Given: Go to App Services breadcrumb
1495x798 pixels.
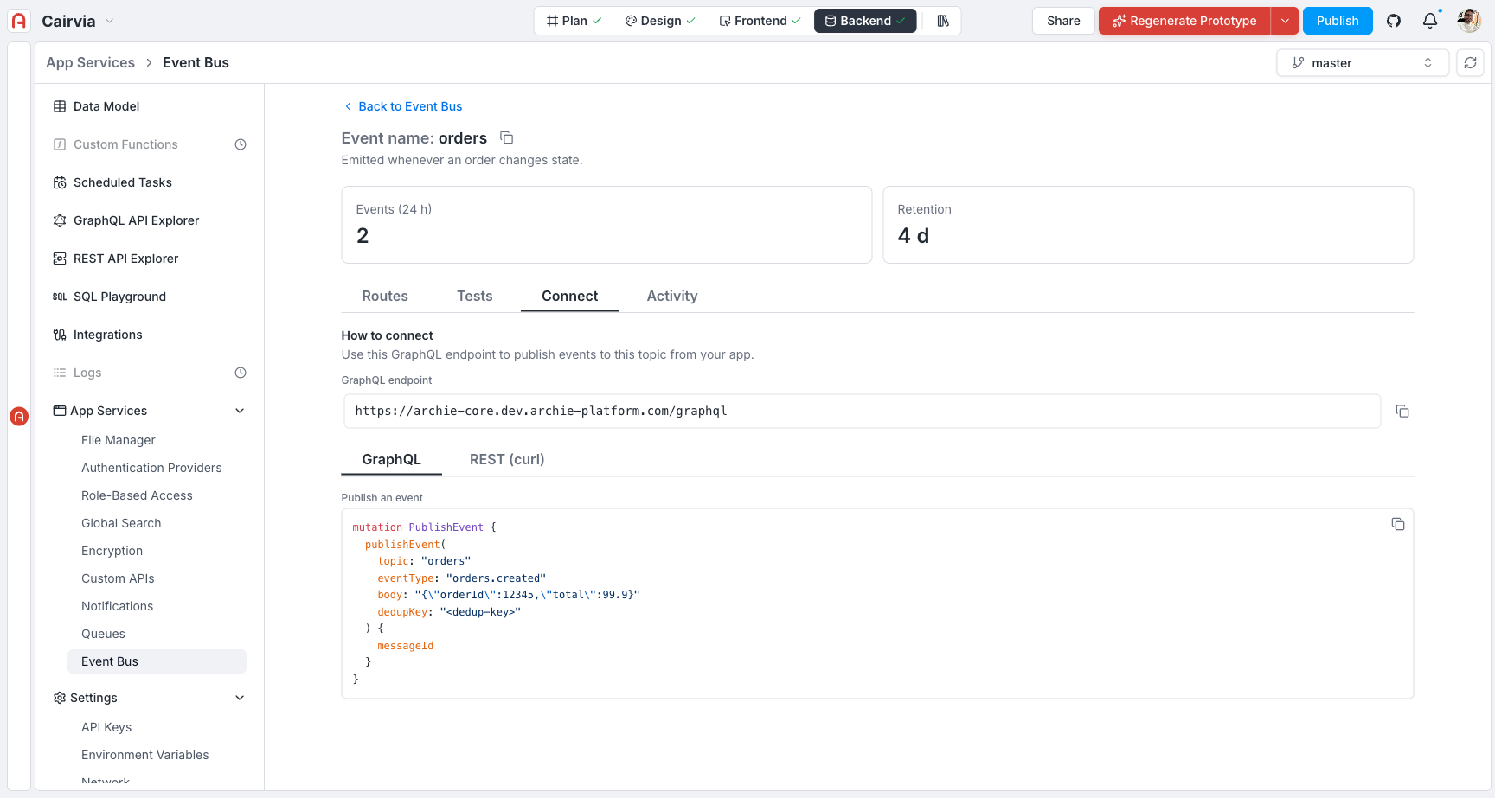Looking at the screenshot, I should coord(90,62).
